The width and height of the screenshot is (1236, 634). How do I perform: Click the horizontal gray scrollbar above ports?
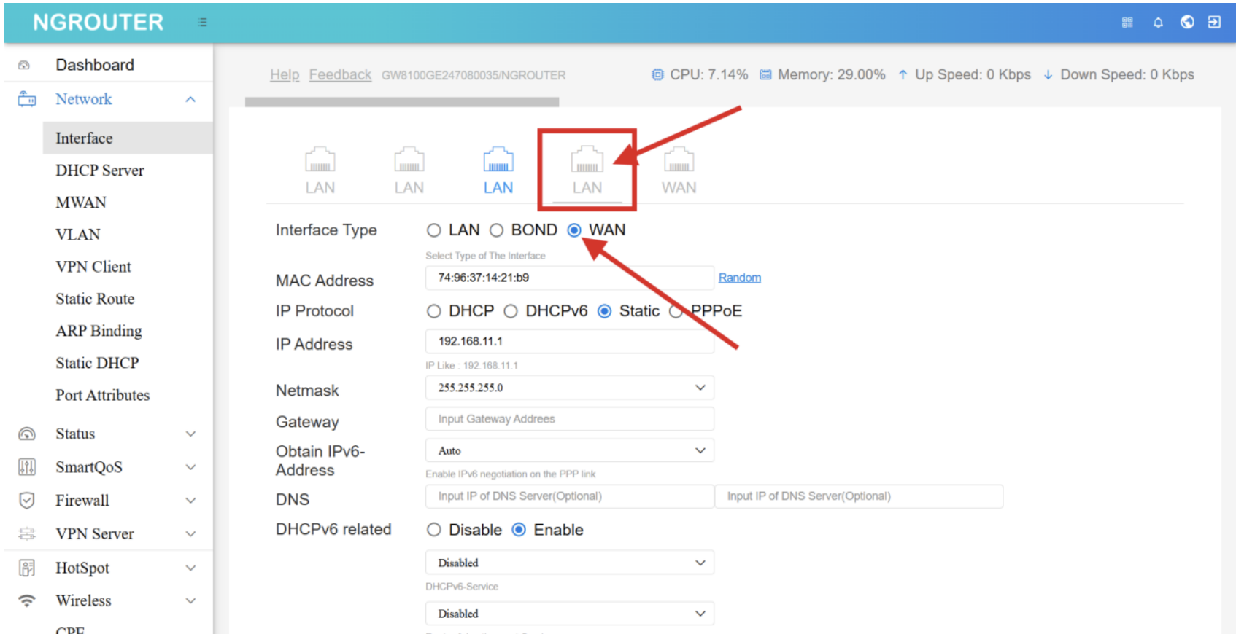[x=401, y=103]
